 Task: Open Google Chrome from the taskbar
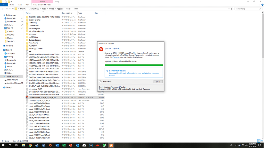(x=30, y=145)
